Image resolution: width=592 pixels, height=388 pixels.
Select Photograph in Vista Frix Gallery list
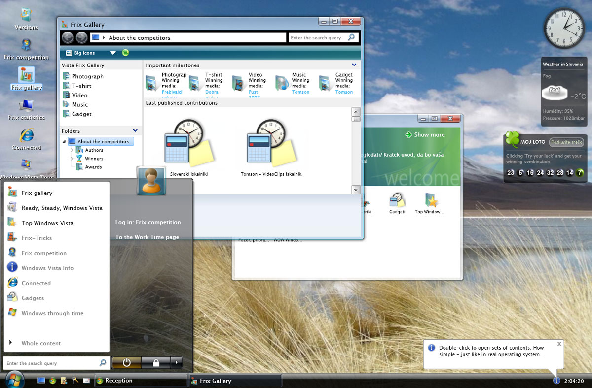(x=83, y=76)
